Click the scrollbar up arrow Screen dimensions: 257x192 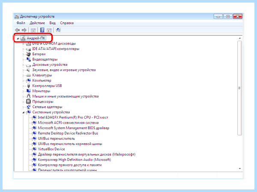click(239, 38)
